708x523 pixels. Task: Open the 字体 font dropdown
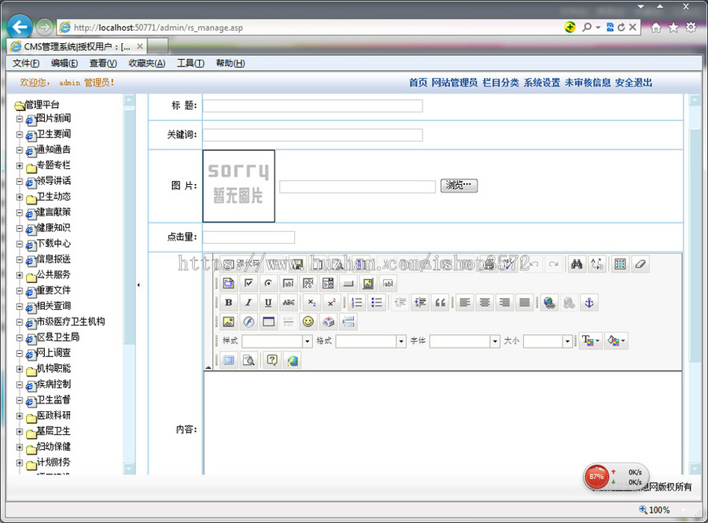click(x=465, y=341)
